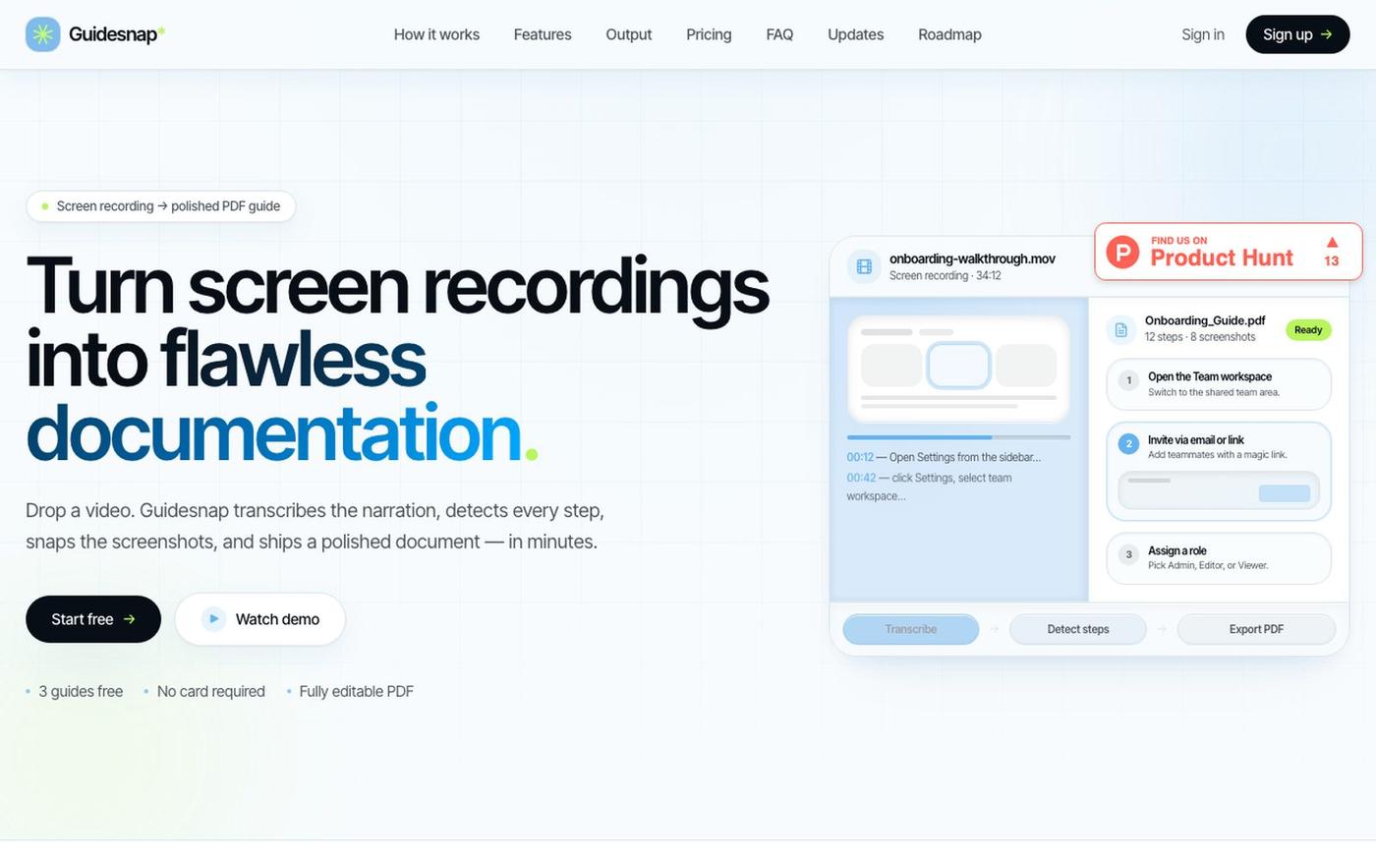Click the Screen recording to PDF guide badge
Screen dimensions: 1376x860
[x=161, y=206]
